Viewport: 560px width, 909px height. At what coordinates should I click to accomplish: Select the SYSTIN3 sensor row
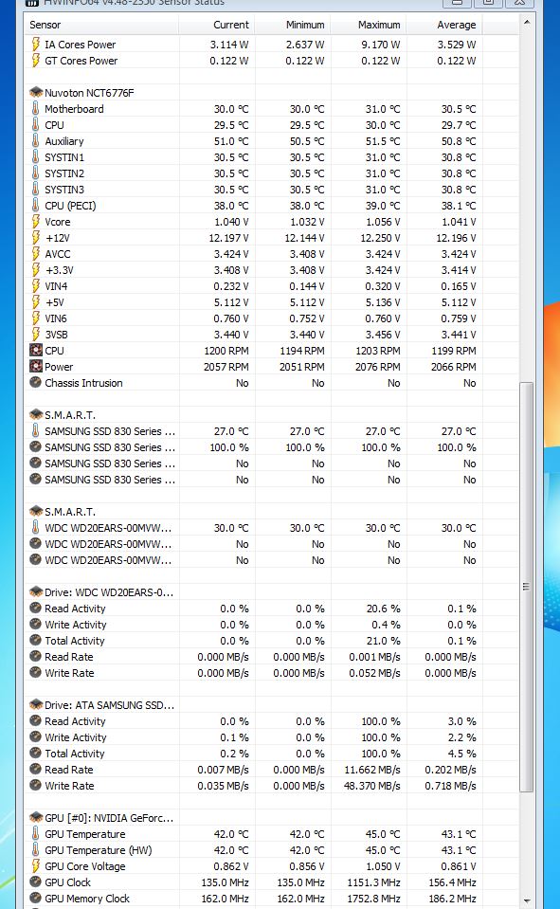coord(254,190)
